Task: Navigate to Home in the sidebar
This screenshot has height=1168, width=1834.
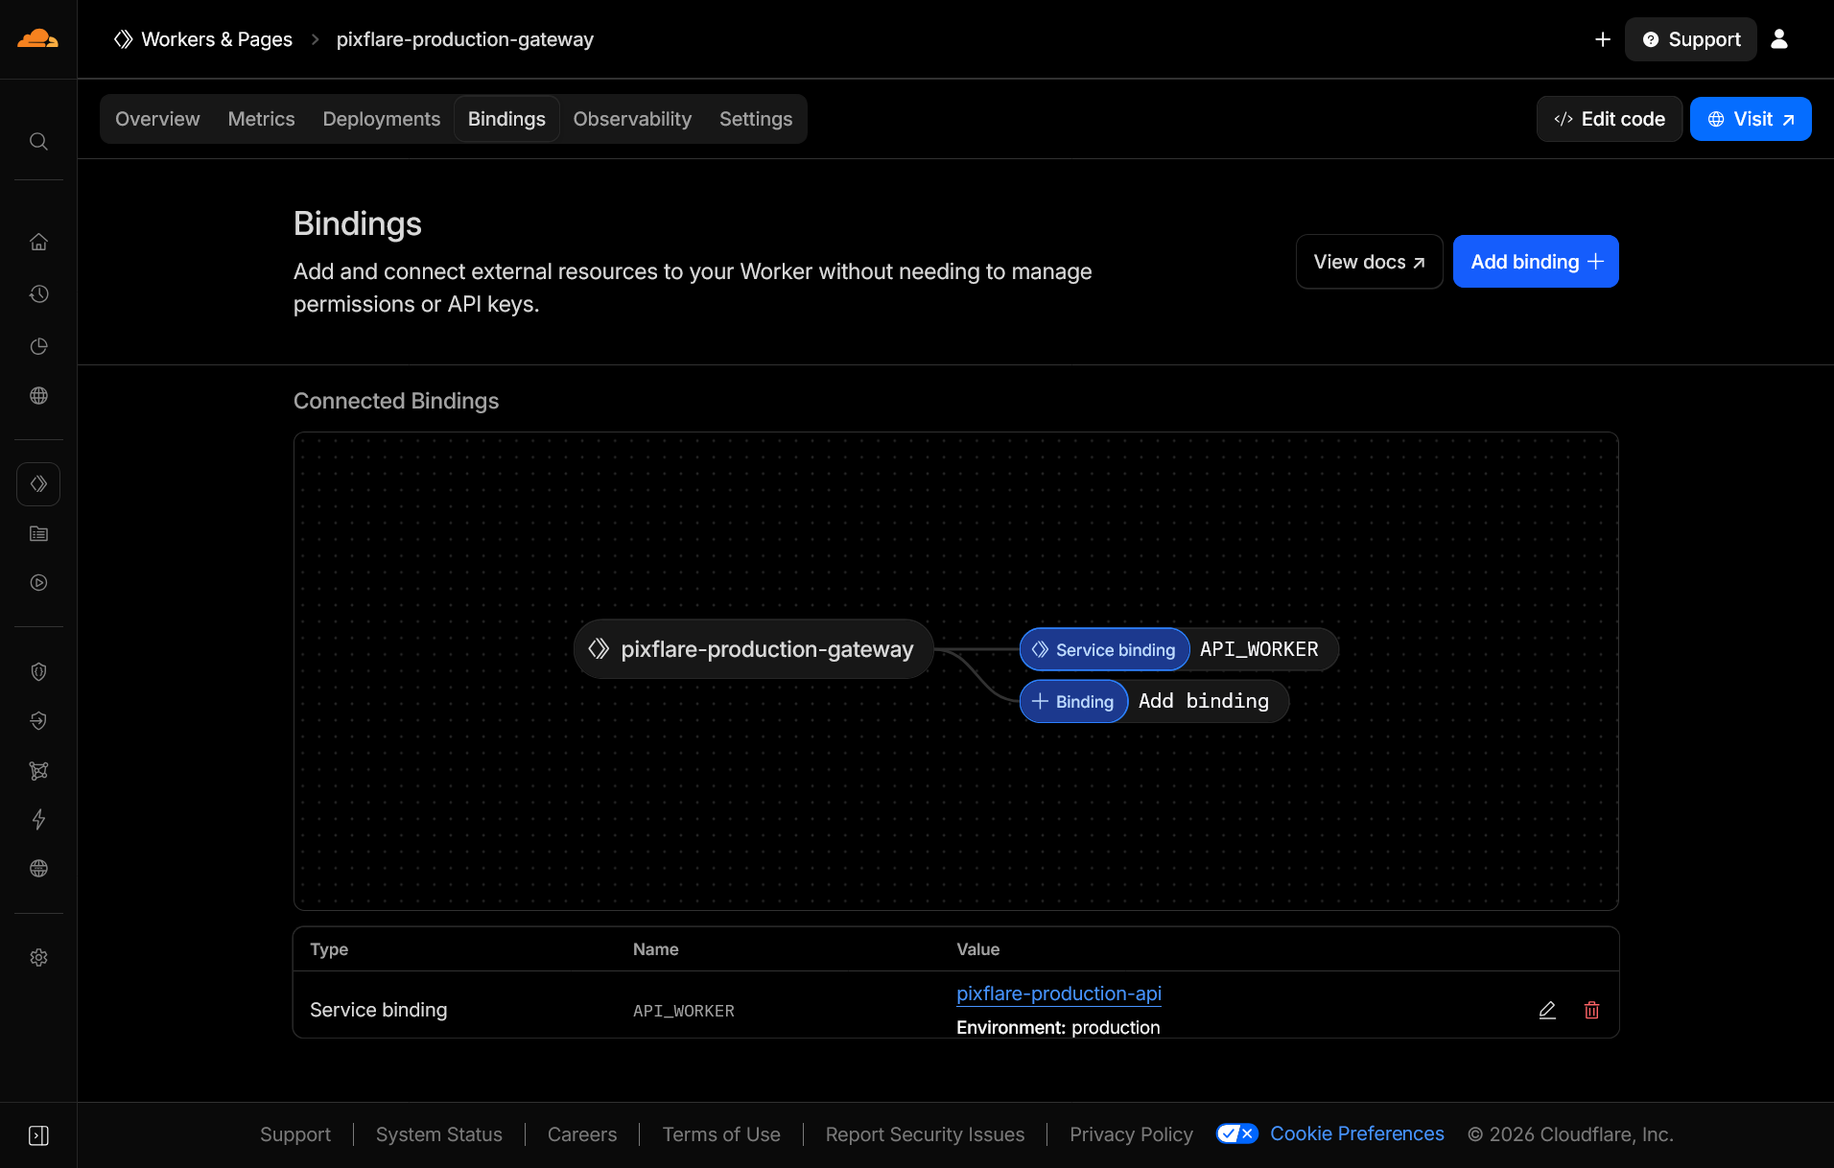Action: [38, 242]
